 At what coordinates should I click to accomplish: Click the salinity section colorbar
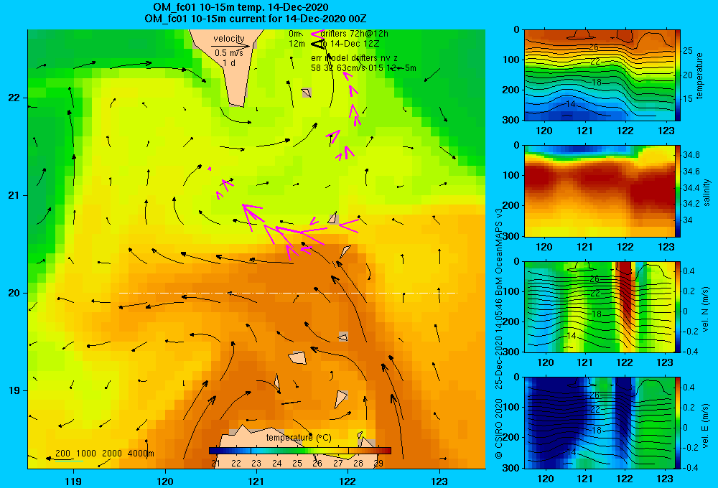[x=678, y=191]
